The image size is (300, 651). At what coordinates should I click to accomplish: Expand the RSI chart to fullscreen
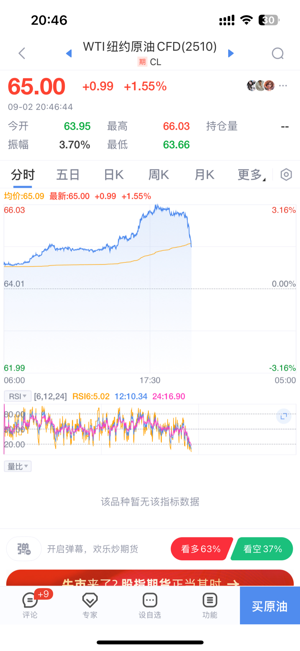click(284, 416)
